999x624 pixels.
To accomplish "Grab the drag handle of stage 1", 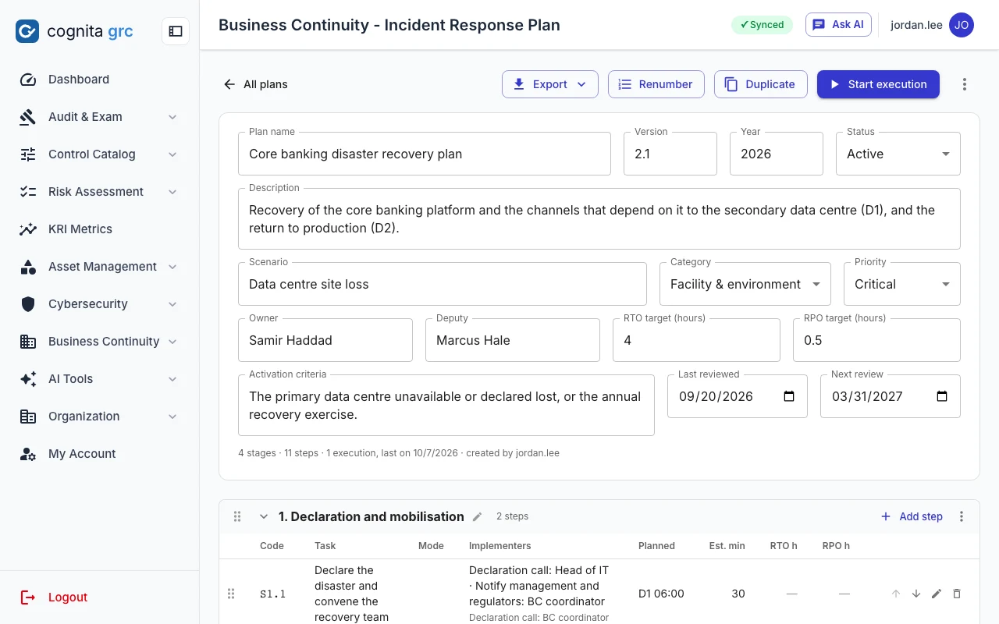I will (237, 516).
